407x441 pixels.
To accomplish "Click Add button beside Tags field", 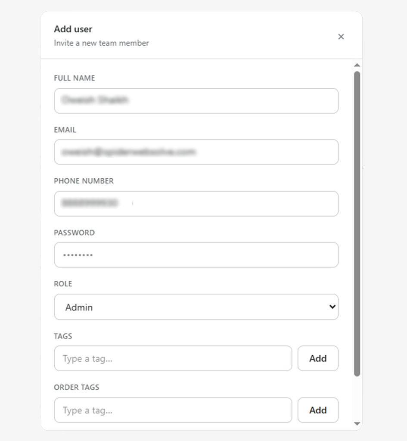I will point(318,358).
